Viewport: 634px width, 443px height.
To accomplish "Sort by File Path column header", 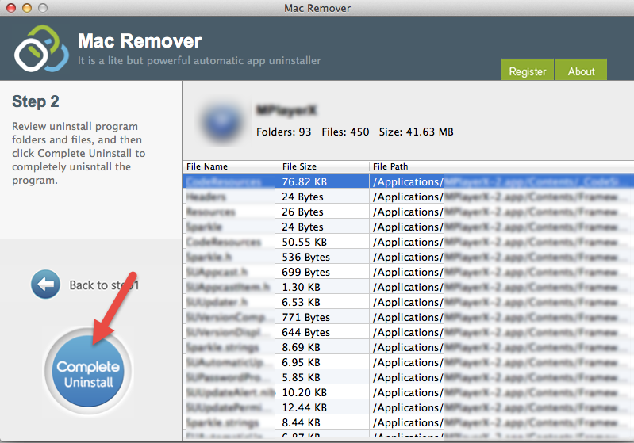I will click(x=501, y=166).
